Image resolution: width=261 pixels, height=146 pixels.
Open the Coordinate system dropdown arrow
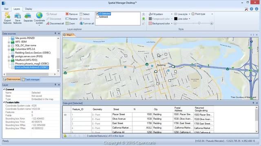click(39, 25)
